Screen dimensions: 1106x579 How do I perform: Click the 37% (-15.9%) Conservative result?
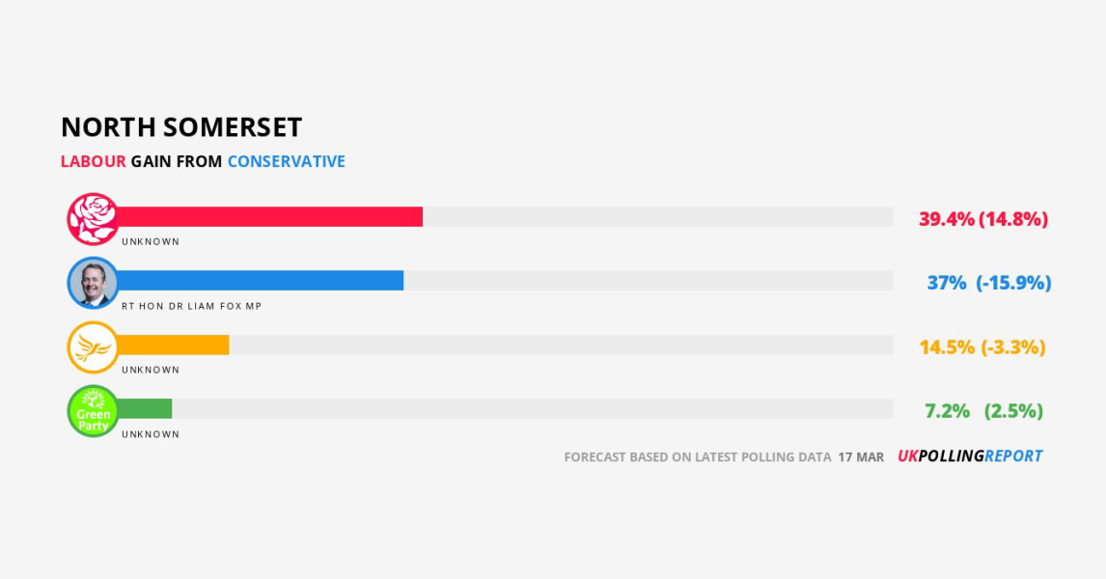(x=989, y=283)
